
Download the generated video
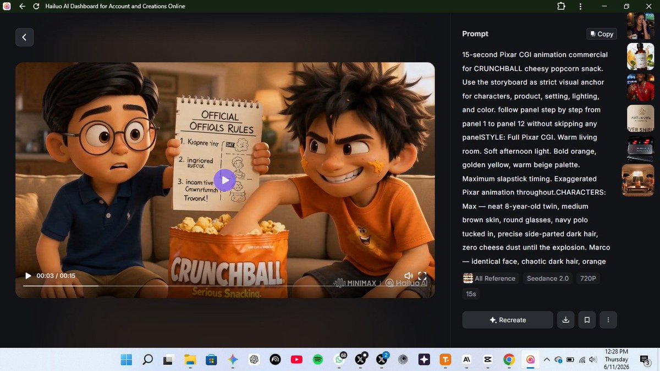point(565,320)
